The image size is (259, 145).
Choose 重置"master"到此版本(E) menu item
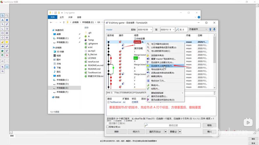(165, 59)
